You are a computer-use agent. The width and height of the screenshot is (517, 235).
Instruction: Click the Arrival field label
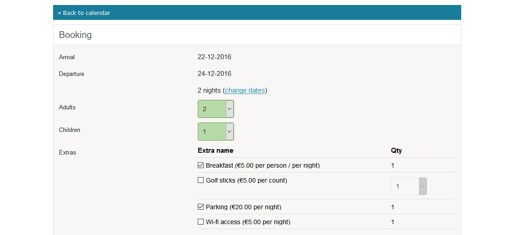coord(67,57)
